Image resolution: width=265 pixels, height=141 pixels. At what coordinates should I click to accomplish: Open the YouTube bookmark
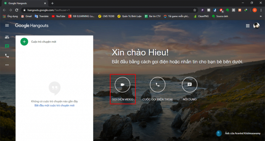[x=58, y=16]
